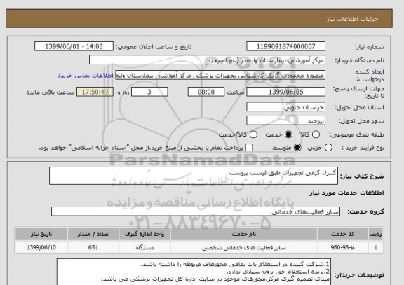Select the کالا radio button
404x285 pixels.
click(x=316, y=134)
